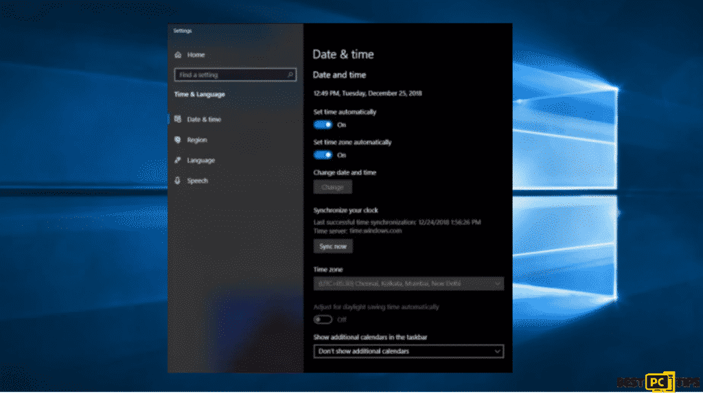Click the magnifier icon in the search box

point(291,75)
